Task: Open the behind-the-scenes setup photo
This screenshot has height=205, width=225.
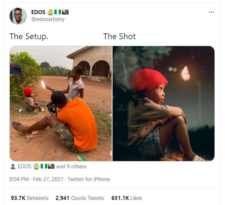Action: point(61,103)
